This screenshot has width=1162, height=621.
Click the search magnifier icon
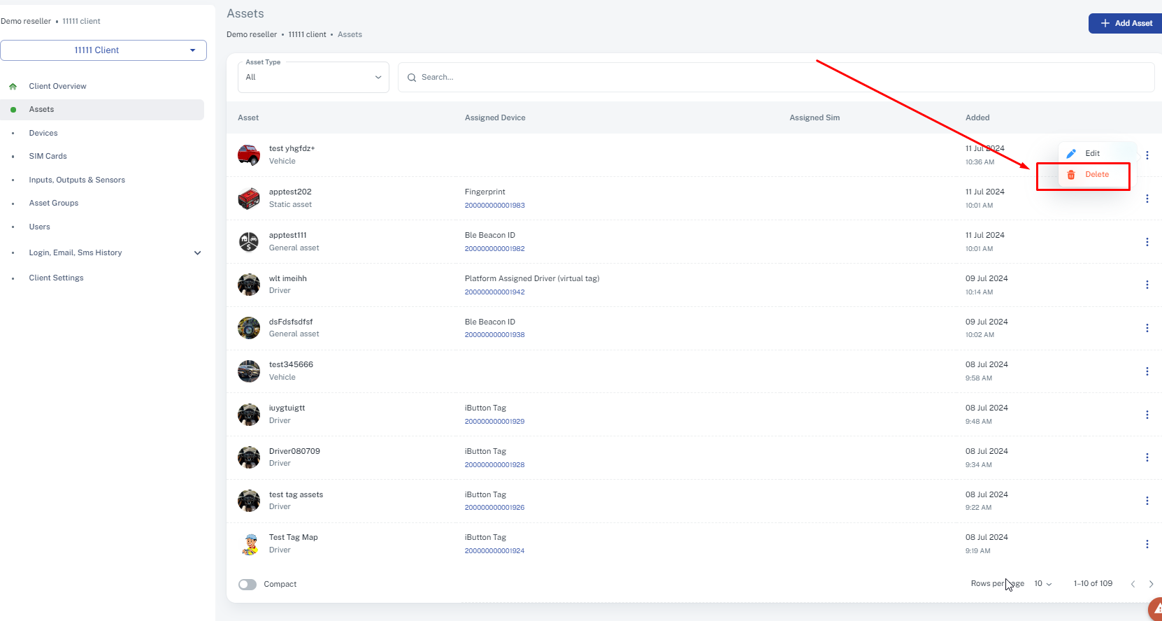(412, 78)
